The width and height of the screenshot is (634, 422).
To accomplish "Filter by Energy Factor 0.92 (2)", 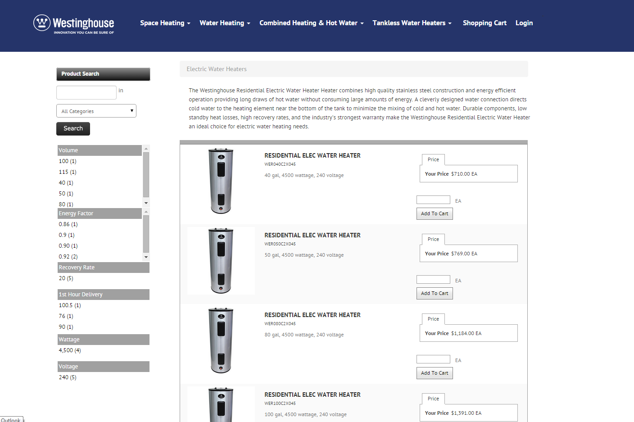I will pyautogui.click(x=68, y=257).
